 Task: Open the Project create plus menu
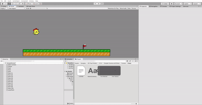[66, 61]
